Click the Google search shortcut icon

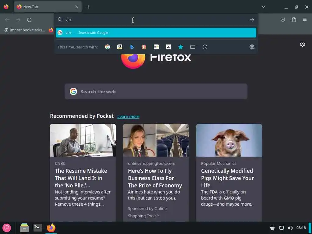tap(108, 47)
